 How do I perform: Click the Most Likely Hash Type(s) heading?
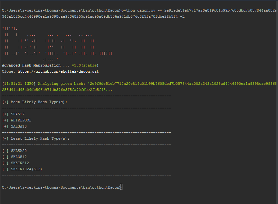click(39, 102)
